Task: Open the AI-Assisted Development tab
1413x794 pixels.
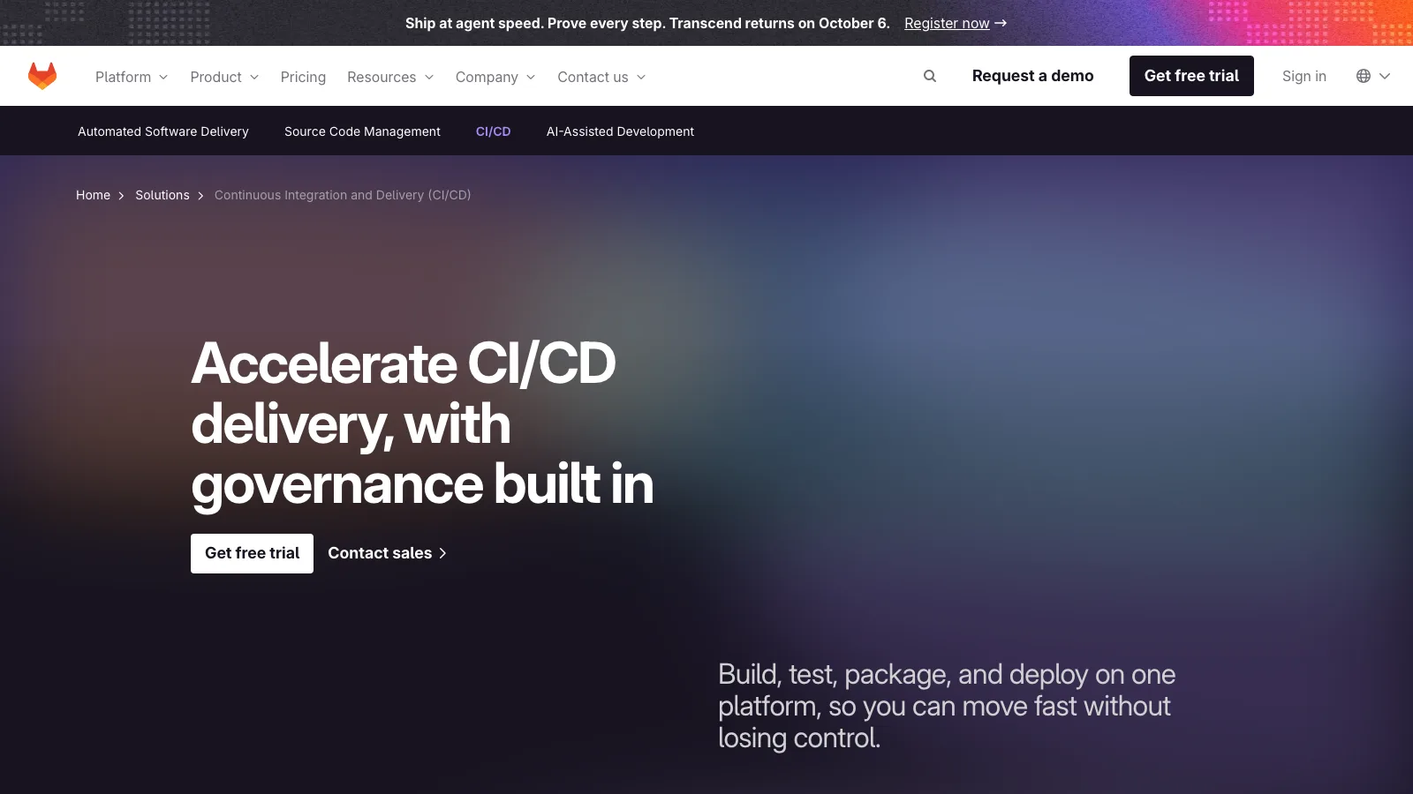Action: (620, 131)
